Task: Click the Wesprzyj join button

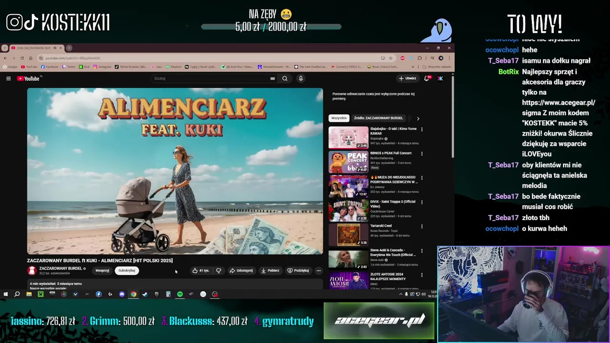Action: pyautogui.click(x=102, y=271)
